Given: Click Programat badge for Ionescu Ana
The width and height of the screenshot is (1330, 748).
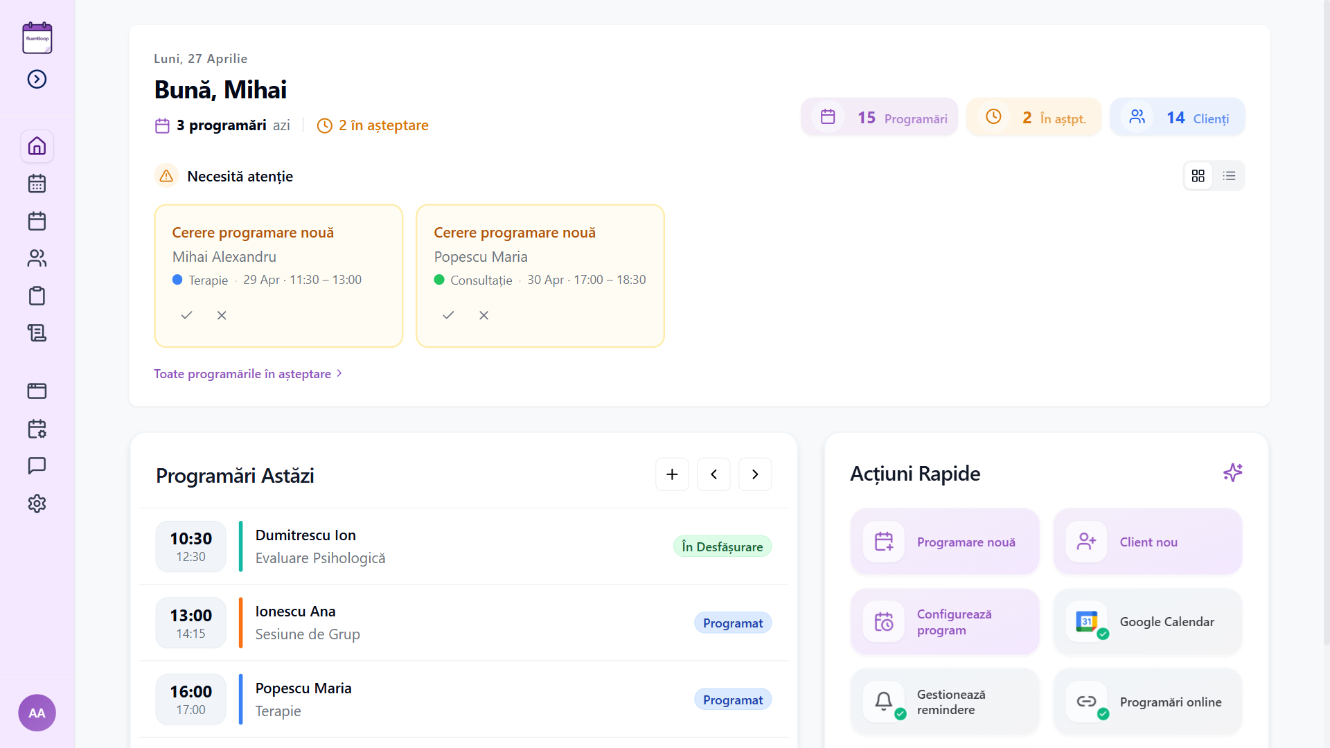Looking at the screenshot, I should pos(733,623).
